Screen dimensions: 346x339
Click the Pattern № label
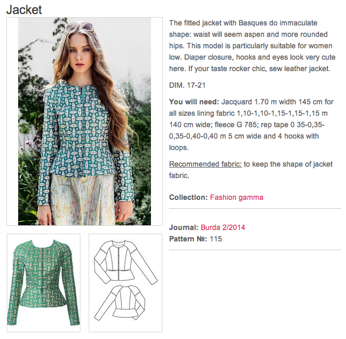pyautogui.click(x=188, y=239)
